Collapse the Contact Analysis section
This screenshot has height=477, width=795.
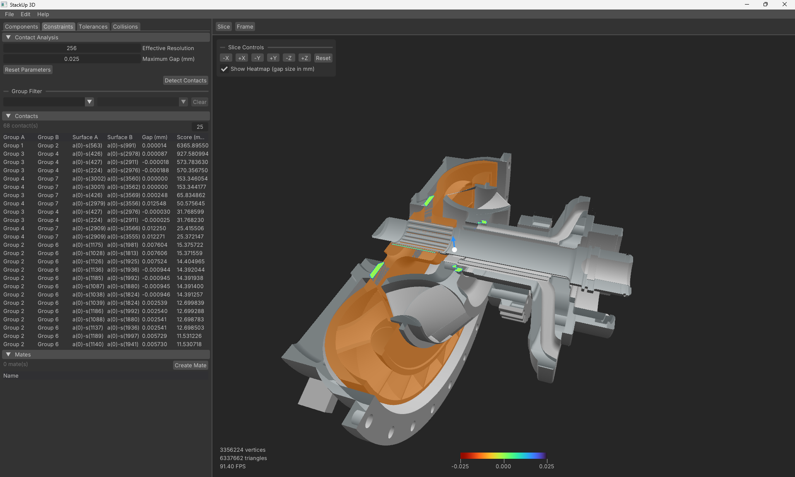coord(8,37)
